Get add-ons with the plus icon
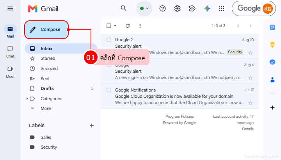 [272, 108]
